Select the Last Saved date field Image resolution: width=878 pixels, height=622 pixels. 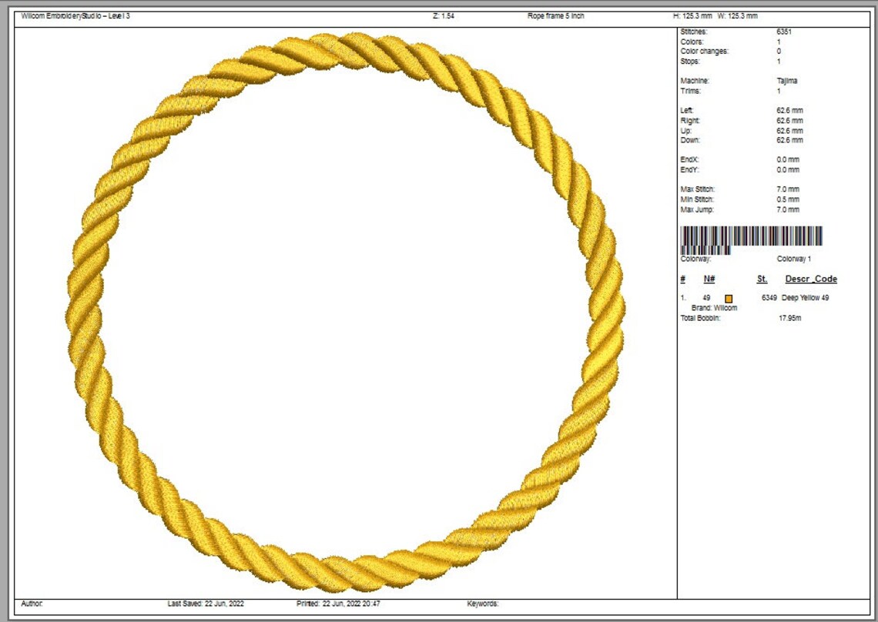pos(206,604)
